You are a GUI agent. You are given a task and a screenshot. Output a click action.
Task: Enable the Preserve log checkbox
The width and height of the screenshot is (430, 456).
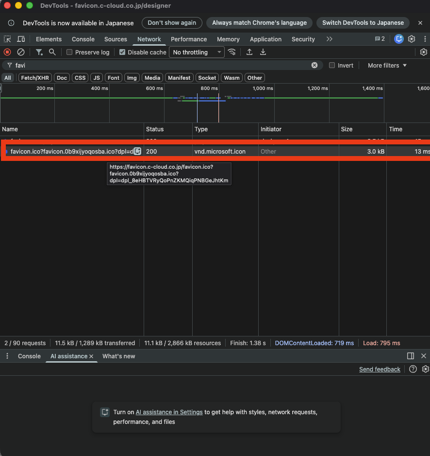pyautogui.click(x=69, y=53)
